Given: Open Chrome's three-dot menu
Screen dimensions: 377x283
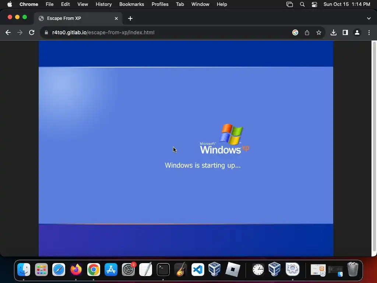Looking at the screenshot, I should [369, 32].
